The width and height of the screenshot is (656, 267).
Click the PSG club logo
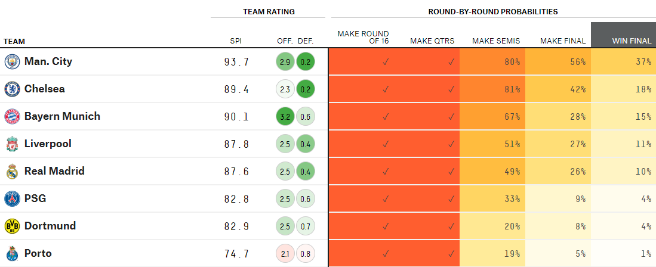(12, 198)
